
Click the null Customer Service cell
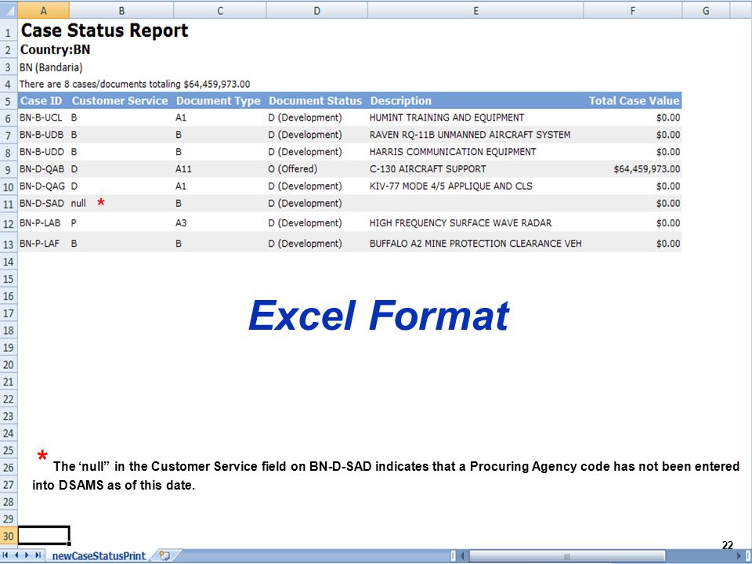[x=121, y=204]
